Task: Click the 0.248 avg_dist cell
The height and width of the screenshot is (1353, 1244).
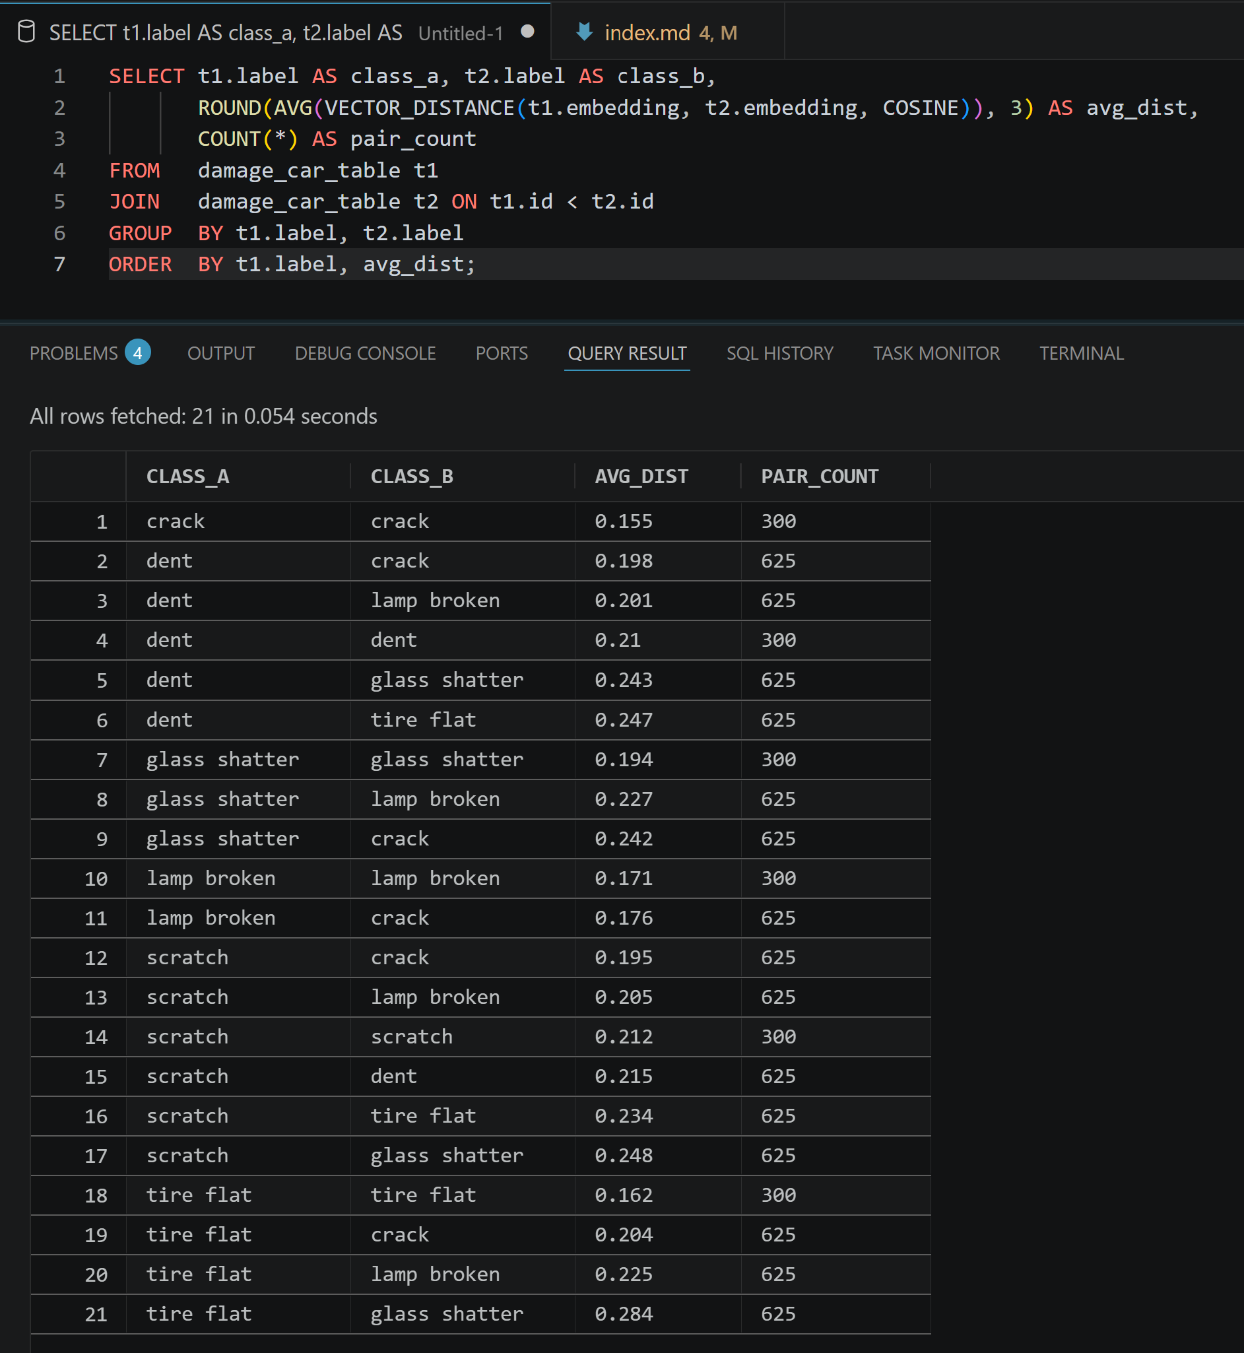Action: click(624, 1156)
